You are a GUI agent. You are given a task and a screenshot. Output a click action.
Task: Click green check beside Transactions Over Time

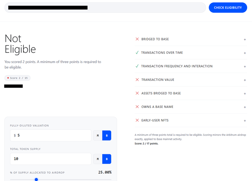click(x=137, y=52)
